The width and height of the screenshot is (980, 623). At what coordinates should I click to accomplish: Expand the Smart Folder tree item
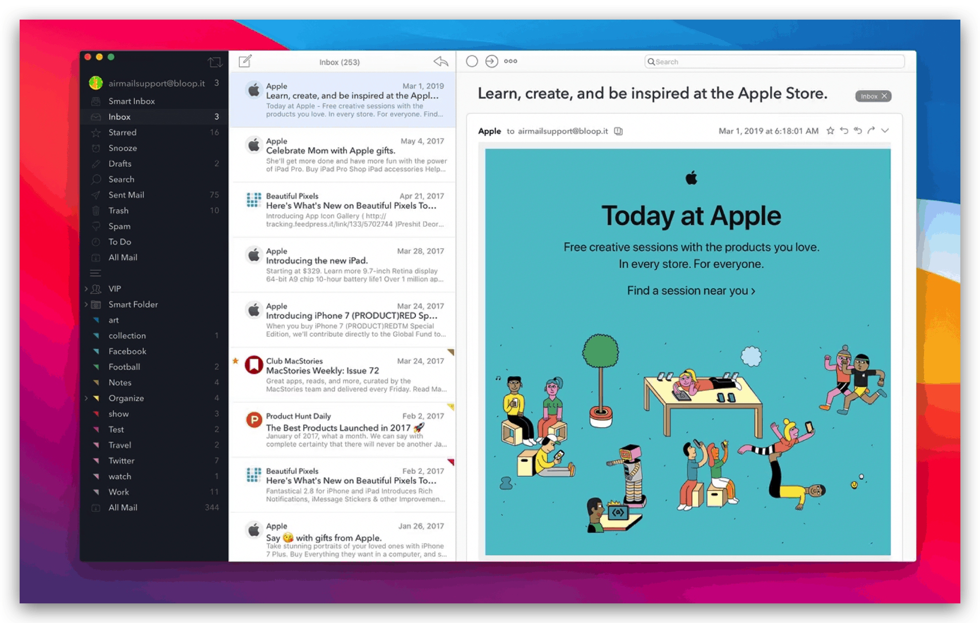point(86,305)
